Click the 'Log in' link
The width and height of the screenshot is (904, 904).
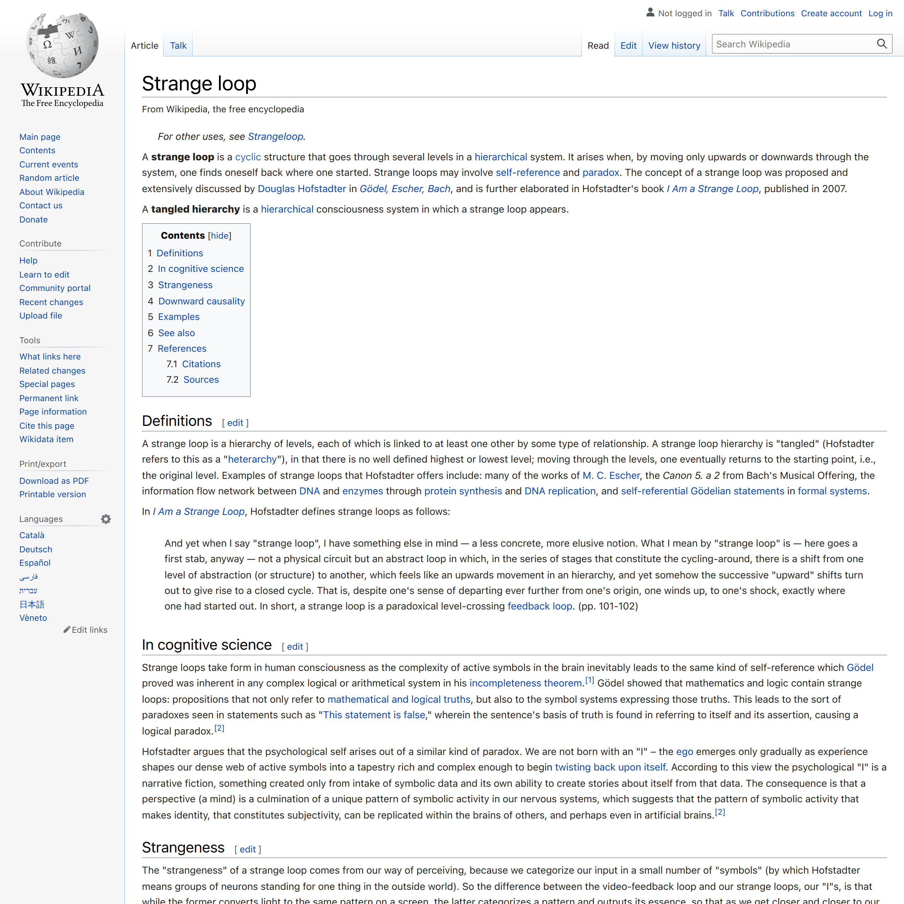click(881, 12)
